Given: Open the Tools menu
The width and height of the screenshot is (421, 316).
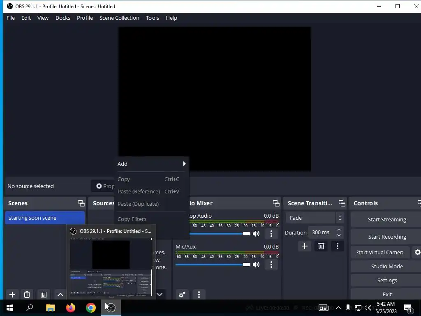Looking at the screenshot, I should 153,18.
